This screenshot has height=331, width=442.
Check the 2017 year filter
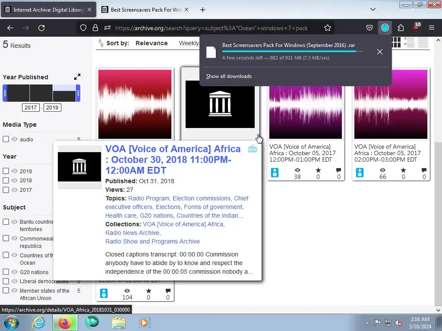click(6, 190)
